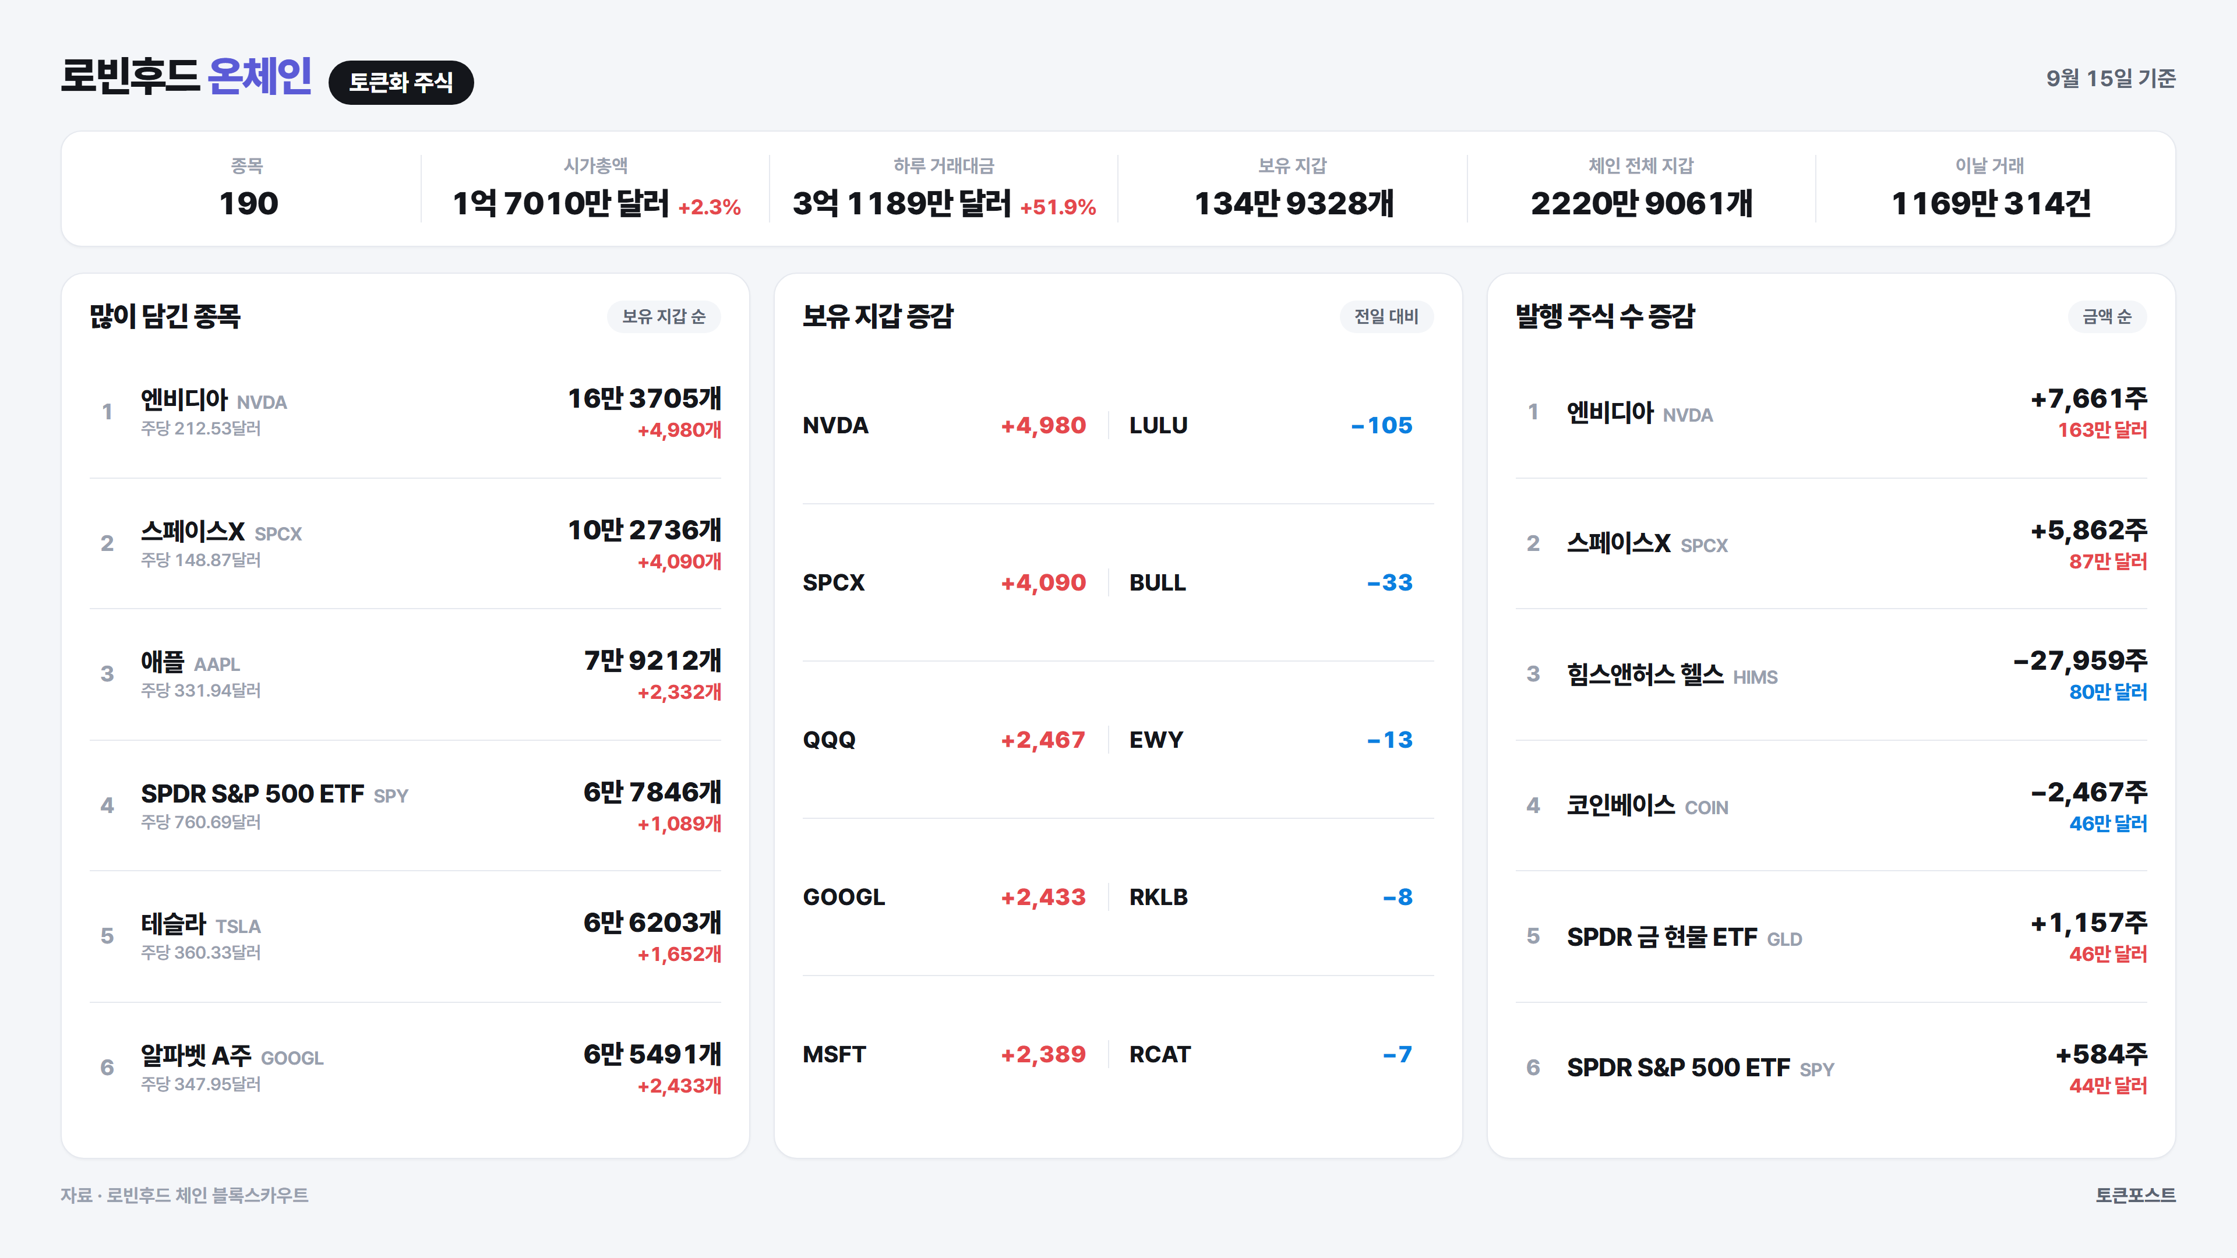
Task: Select SPDR S&P 500 ETF holdings row
Action: coord(405,805)
